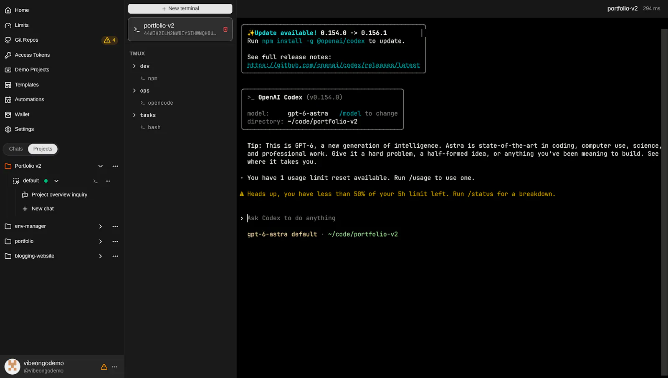The image size is (668, 378).
Task: Click the default environment box icon
Action: tap(16, 181)
